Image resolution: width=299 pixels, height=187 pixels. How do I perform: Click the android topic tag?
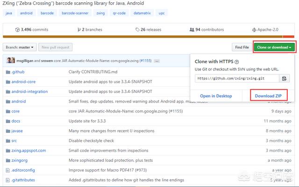tap(26, 13)
